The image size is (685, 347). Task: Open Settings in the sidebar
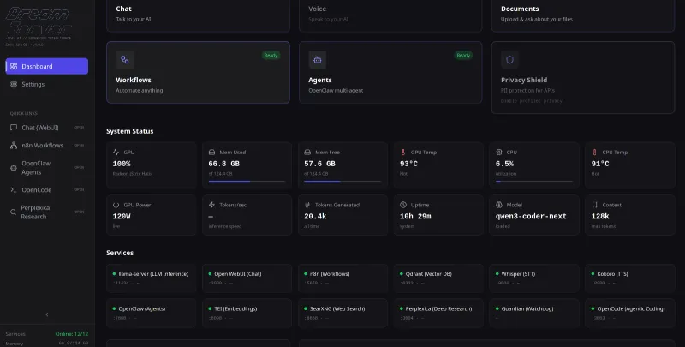(x=47, y=84)
